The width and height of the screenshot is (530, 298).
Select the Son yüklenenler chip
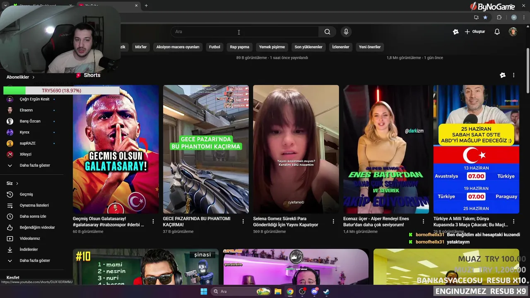pyautogui.click(x=308, y=47)
